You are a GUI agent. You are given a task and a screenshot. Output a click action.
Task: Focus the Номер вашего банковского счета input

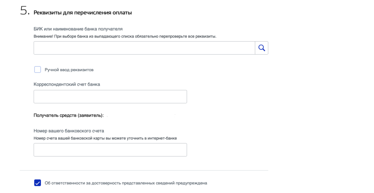(x=110, y=150)
